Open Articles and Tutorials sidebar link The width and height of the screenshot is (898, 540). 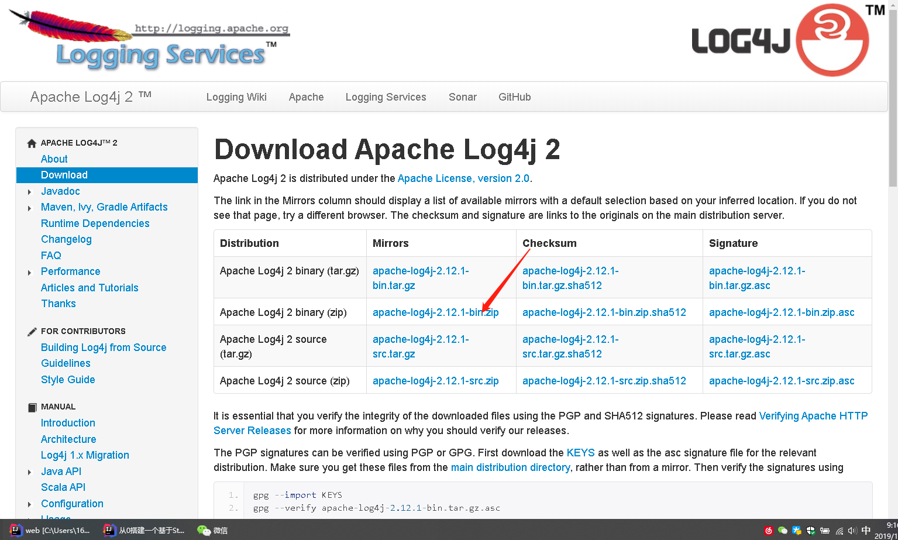pyautogui.click(x=90, y=288)
